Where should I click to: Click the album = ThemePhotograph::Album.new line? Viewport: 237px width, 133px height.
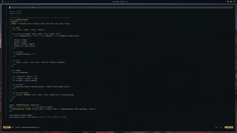(24, 105)
